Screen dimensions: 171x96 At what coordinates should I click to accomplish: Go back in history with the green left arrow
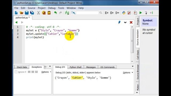16,22
